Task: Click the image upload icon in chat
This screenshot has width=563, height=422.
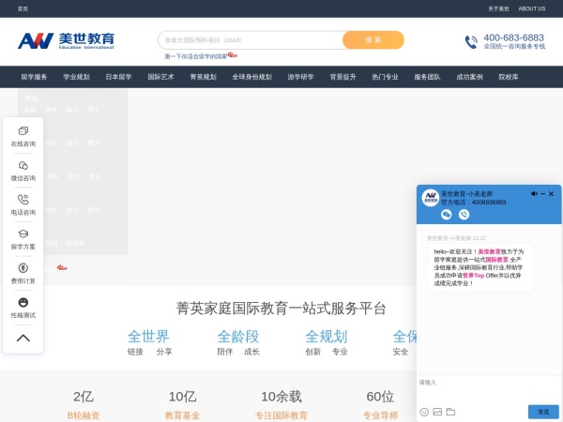Action: [437, 412]
